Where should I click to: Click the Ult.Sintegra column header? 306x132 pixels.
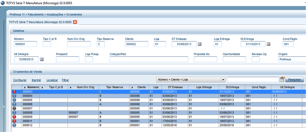(x=287, y=87)
